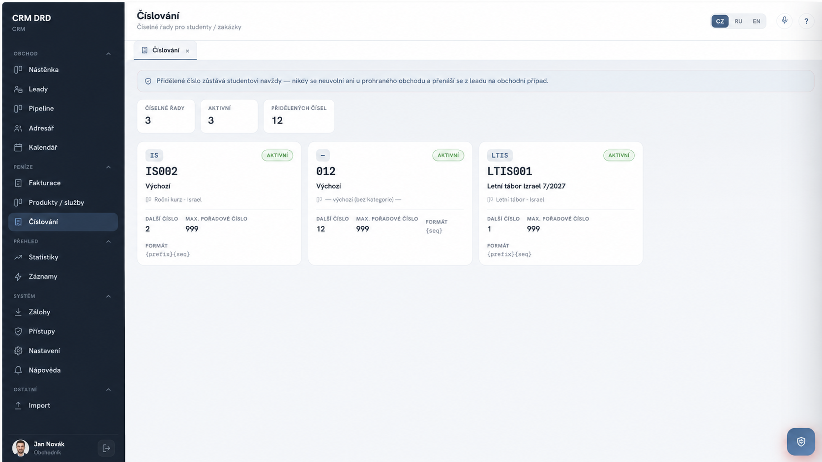Click the logout icon beside Jan Novák
822x462 pixels.
coord(106,448)
